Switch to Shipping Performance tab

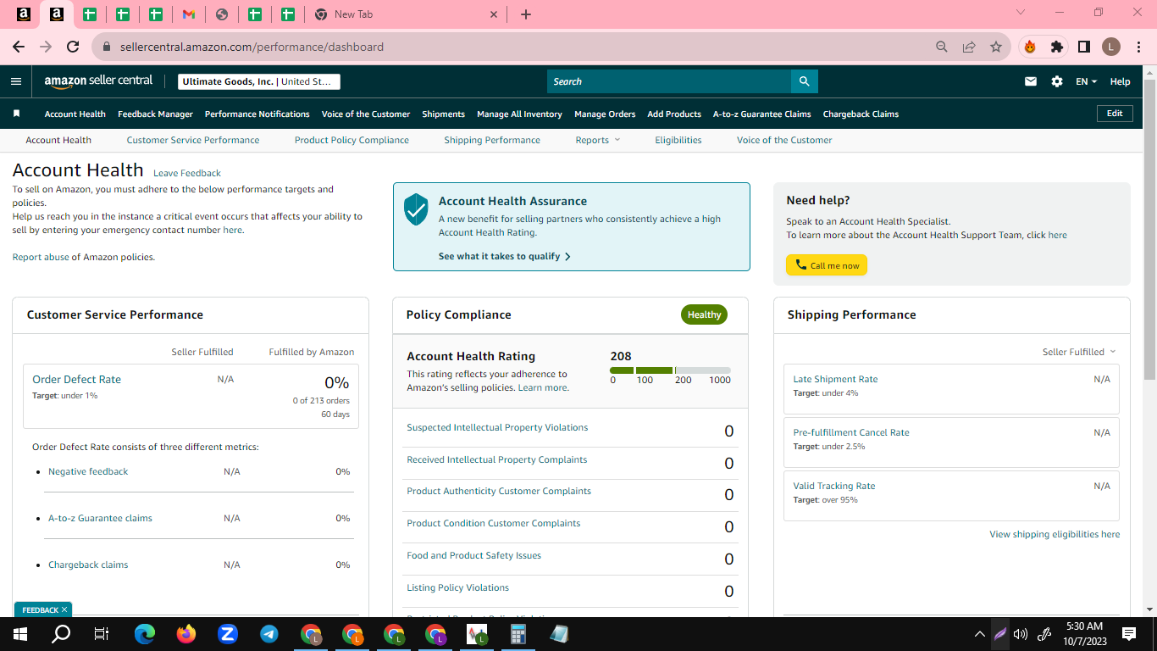pyautogui.click(x=492, y=140)
